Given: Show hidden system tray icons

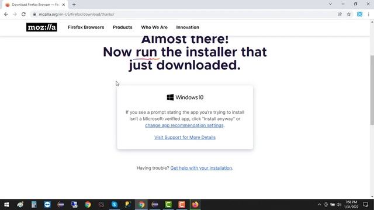Looking at the screenshot, I should (x=319, y=205).
